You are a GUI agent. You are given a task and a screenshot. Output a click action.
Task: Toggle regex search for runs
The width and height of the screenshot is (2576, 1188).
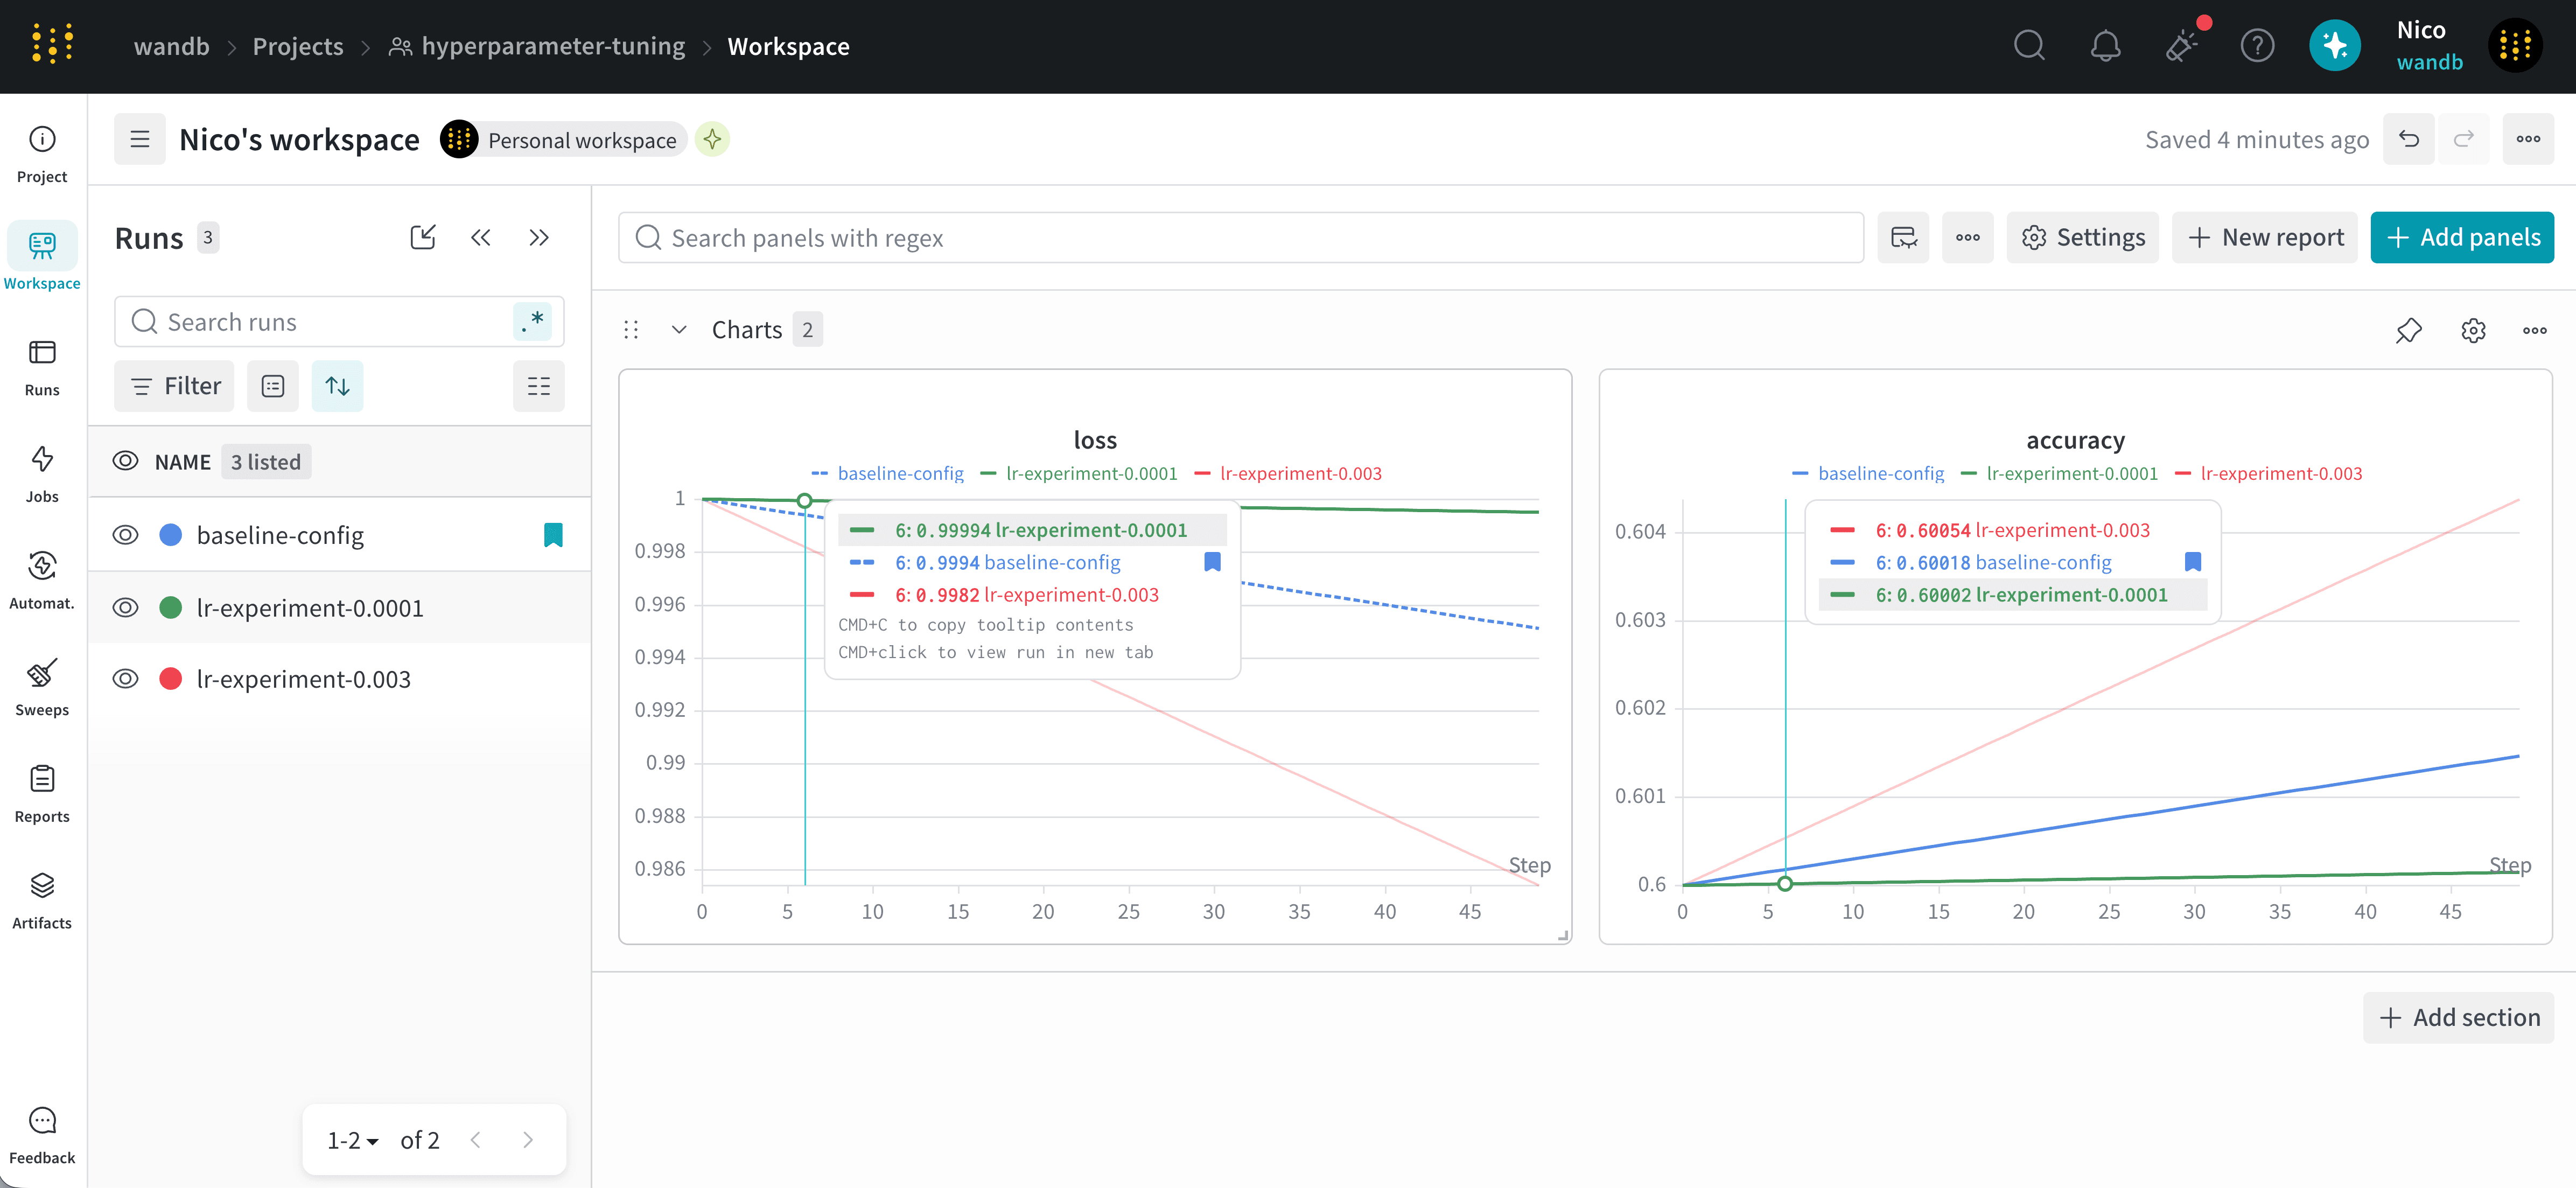pyautogui.click(x=533, y=321)
